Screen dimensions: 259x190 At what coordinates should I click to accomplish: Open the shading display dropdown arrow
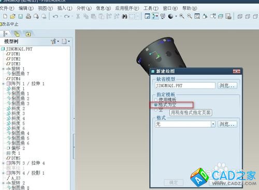tap(176, 17)
